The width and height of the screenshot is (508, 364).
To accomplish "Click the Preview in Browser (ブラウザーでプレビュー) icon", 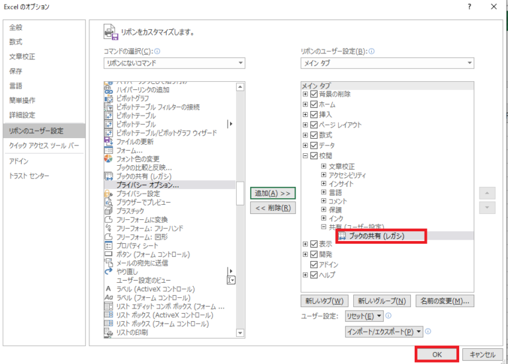I will (108, 202).
